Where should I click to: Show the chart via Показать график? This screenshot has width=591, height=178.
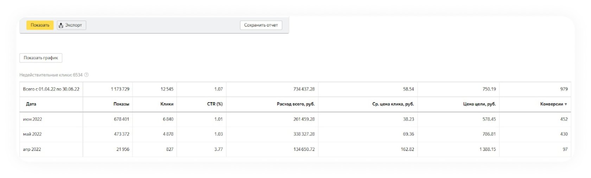click(x=41, y=58)
